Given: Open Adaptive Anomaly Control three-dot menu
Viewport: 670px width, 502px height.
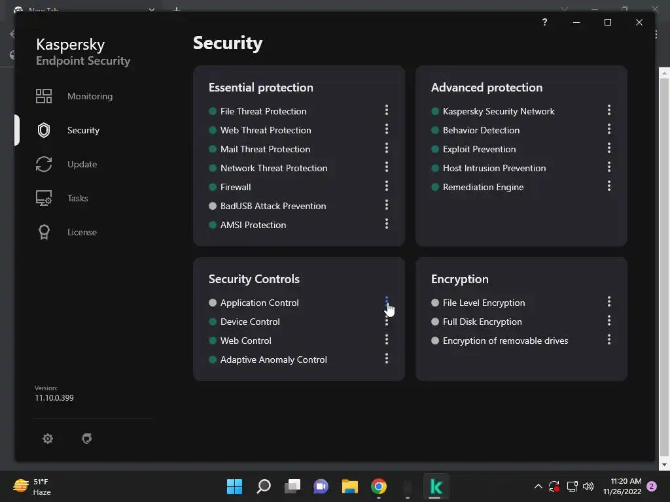Looking at the screenshot, I should (387, 359).
